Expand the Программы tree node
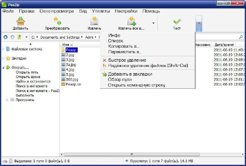Viewport: 246px width, 166px height. [7, 99]
